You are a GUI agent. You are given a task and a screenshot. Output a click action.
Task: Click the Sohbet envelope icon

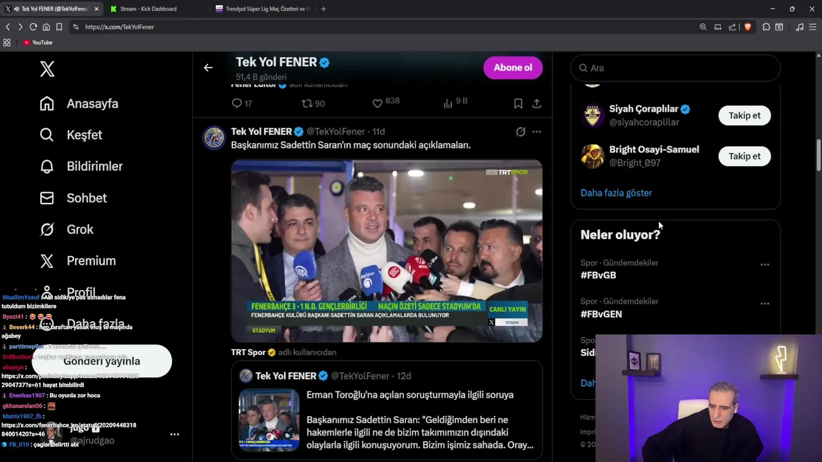click(47, 198)
